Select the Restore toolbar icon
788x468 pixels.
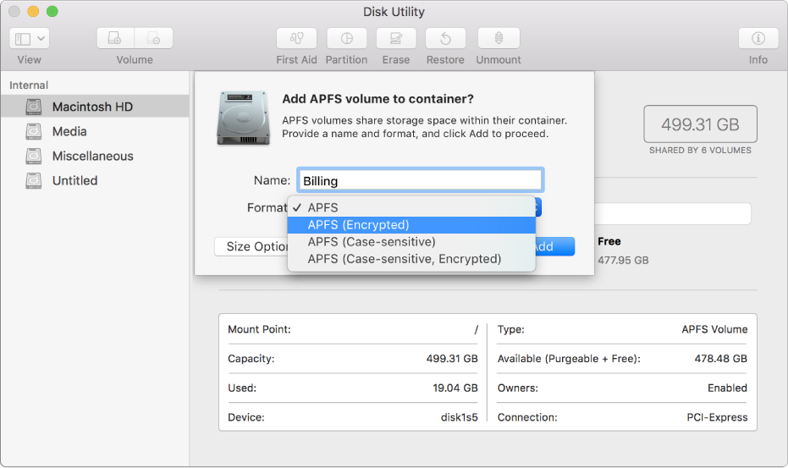(x=445, y=39)
